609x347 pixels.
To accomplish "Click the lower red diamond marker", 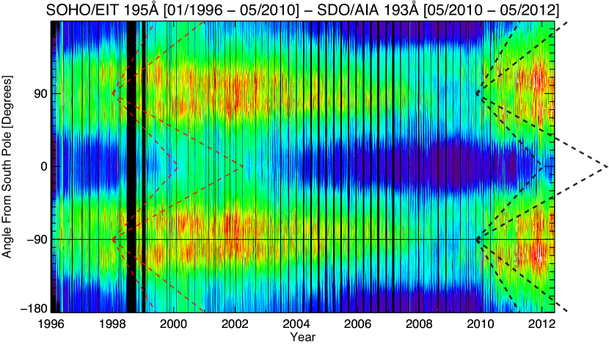I will coord(114,239).
